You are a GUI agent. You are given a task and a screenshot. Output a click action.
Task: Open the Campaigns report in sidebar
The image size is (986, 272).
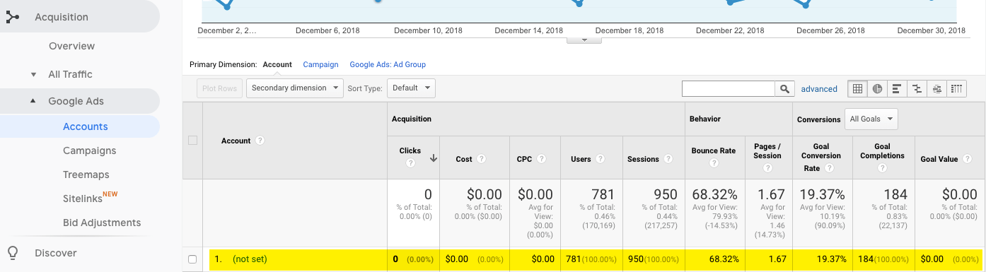click(x=89, y=150)
